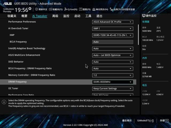This screenshot has width=171, height=128.
Task: Open SVID Behavior dropdown
Action: click(113, 62)
